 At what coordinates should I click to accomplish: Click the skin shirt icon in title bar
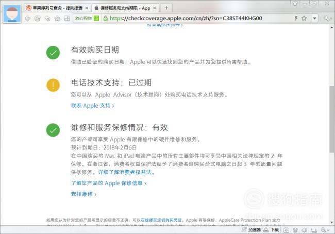coord(295,4)
